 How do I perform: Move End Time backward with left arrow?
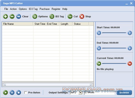[x=99, y=48]
